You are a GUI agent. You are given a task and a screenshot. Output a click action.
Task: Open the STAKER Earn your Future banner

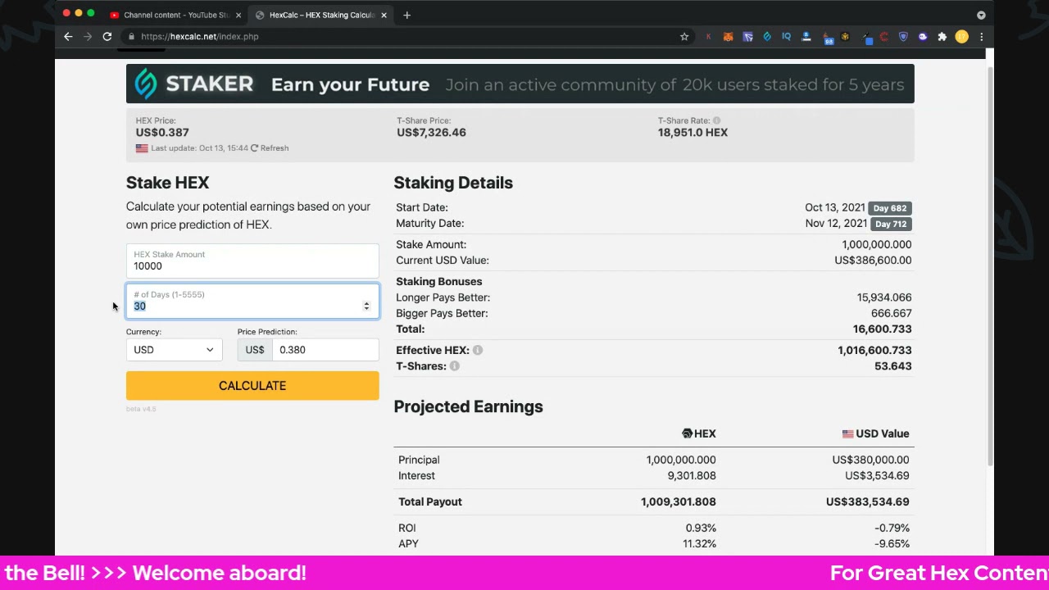[520, 84]
